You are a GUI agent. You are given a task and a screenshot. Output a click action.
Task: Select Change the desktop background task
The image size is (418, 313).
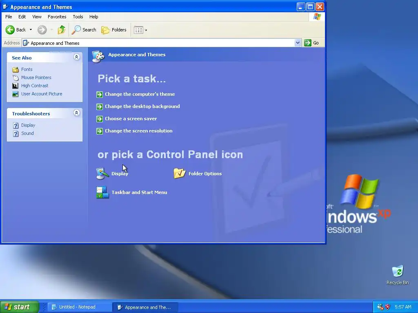[x=142, y=106]
